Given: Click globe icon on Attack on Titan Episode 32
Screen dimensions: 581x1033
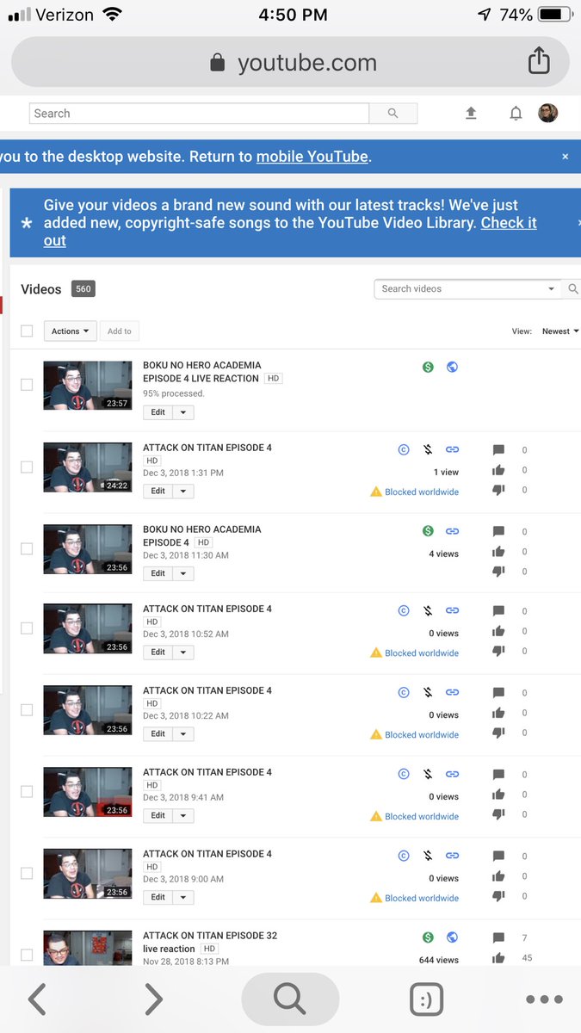Looking at the screenshot, I should coord(452,937).
